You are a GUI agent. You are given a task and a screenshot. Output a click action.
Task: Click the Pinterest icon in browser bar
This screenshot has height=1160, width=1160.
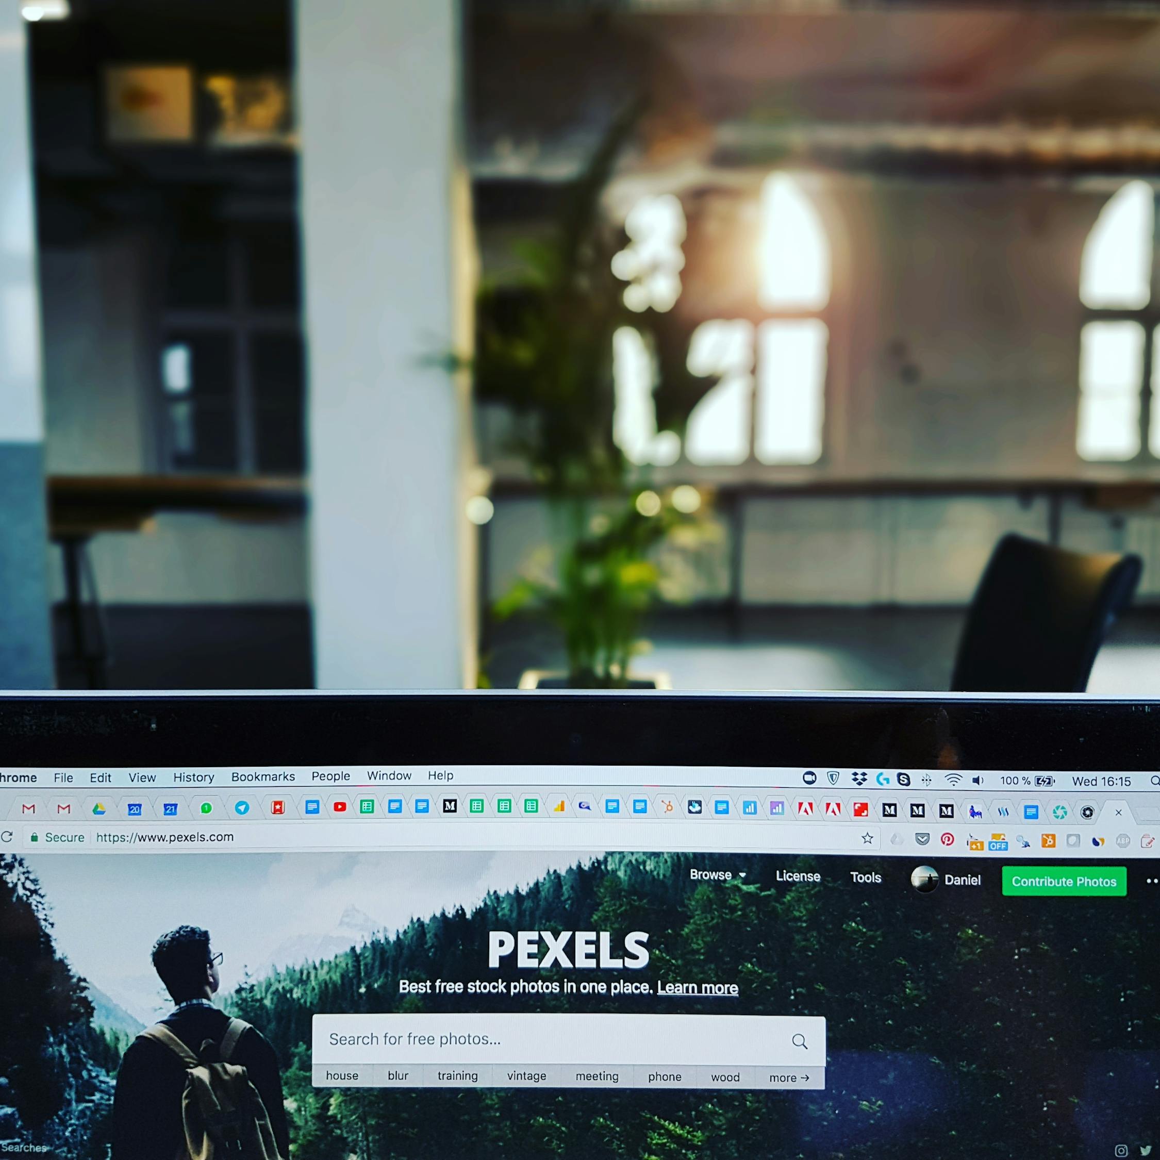949,841
